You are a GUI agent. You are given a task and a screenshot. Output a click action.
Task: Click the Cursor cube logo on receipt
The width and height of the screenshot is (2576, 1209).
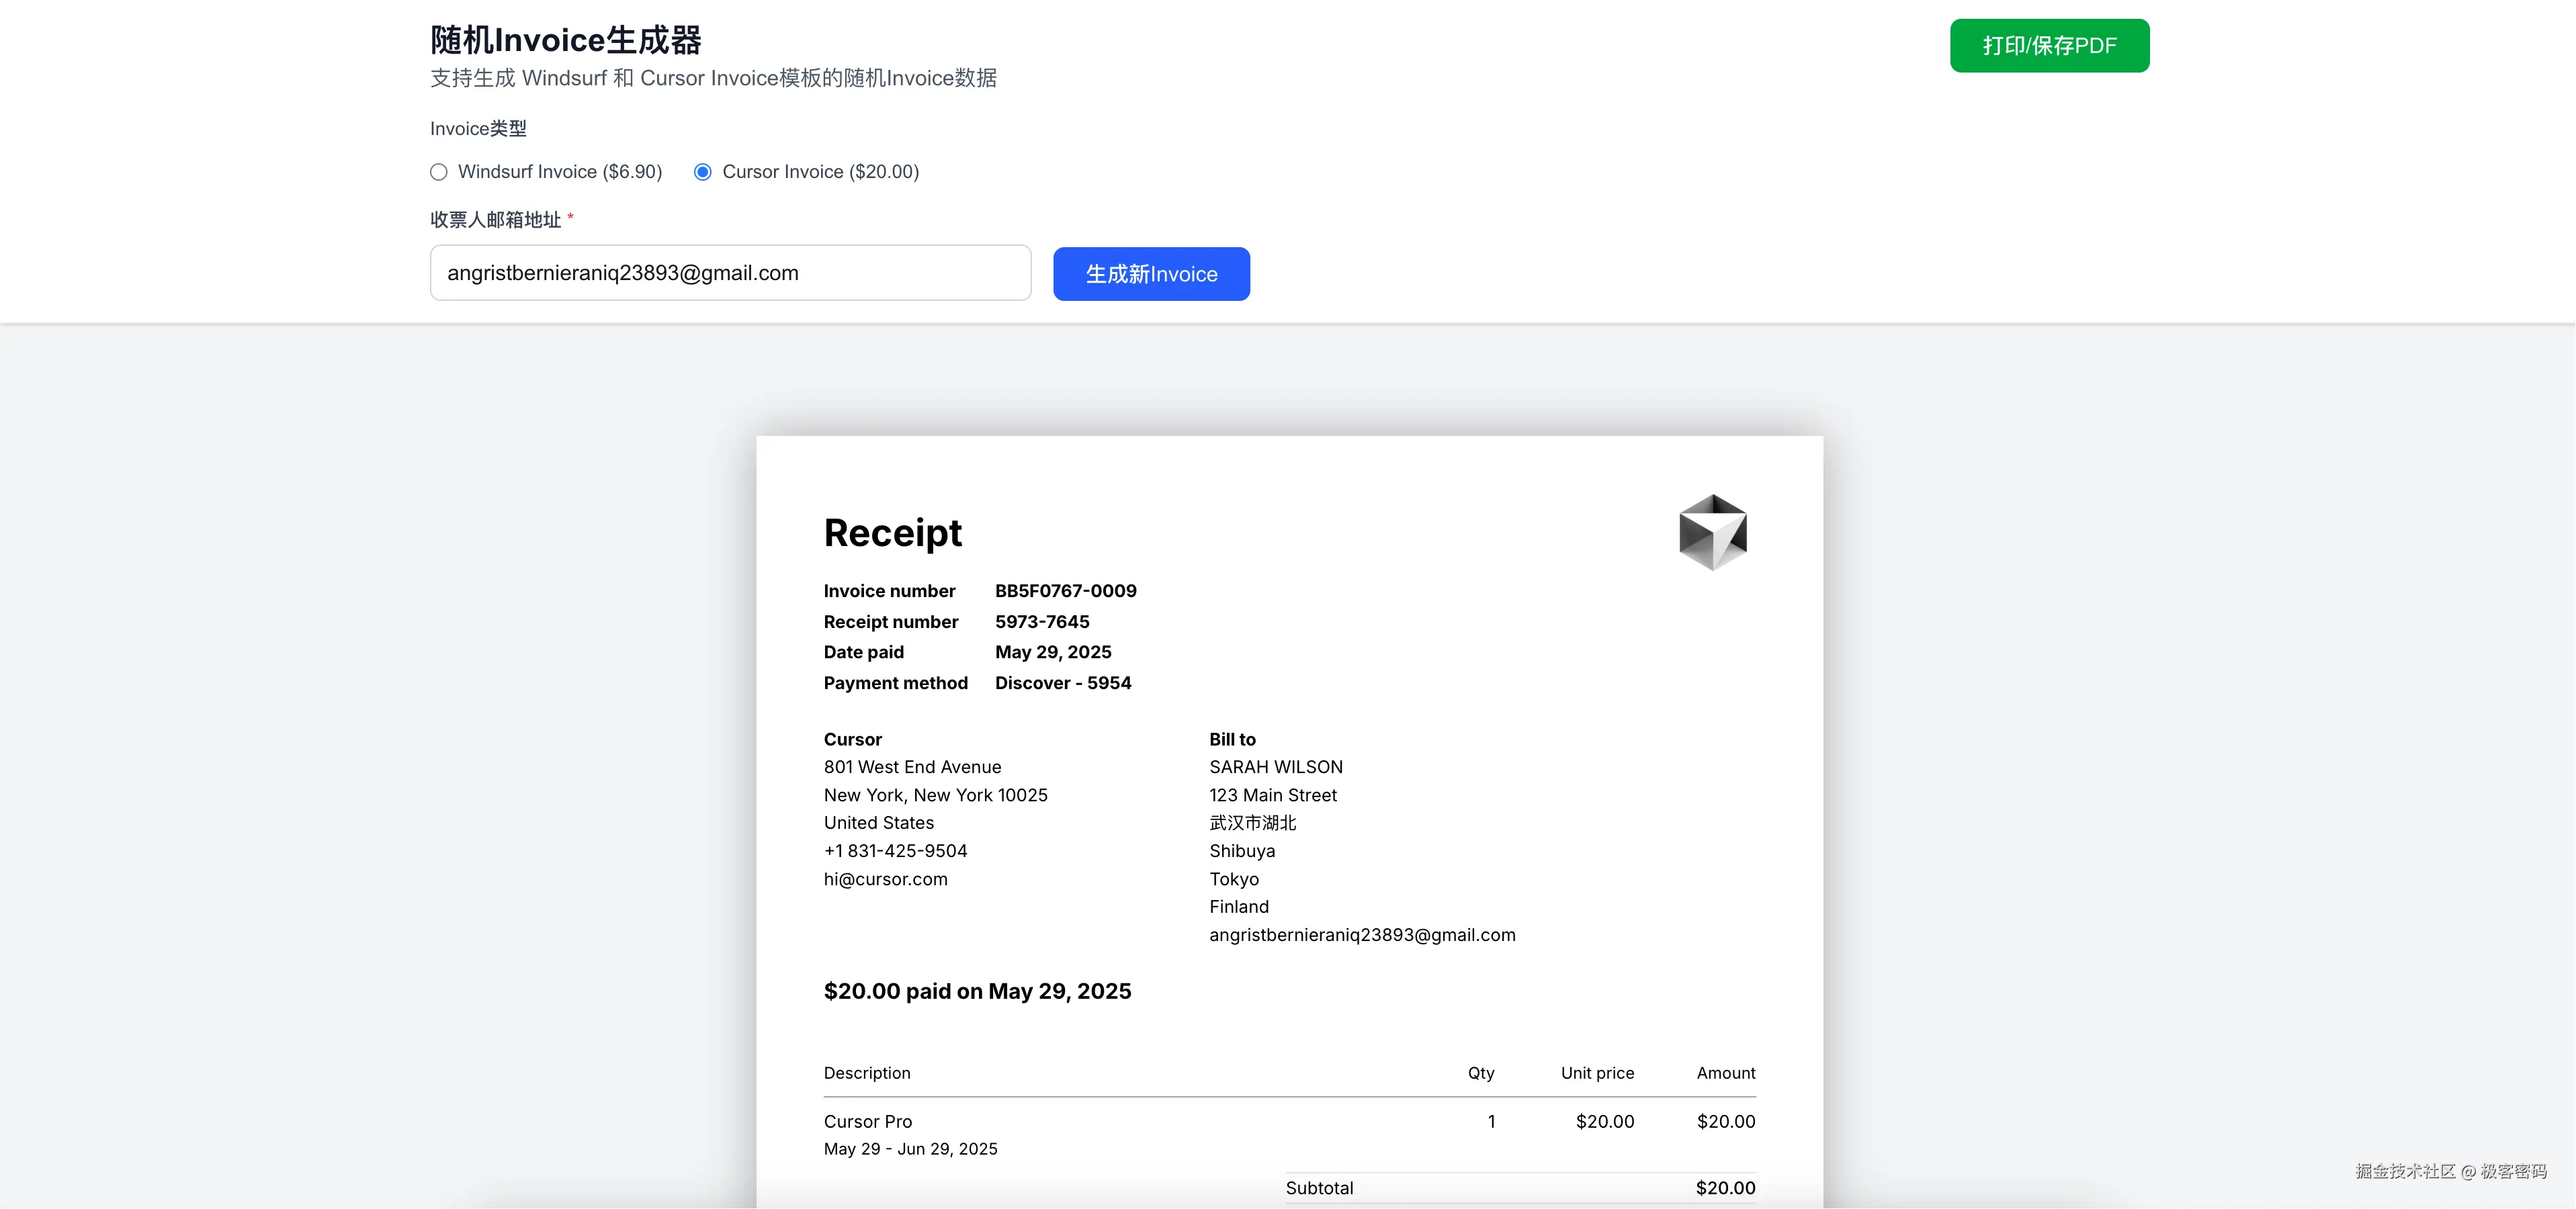click(x=1712, y=532)
